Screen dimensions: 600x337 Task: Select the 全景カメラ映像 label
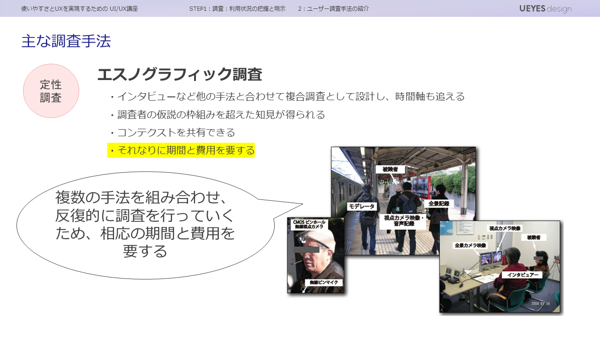(470, 245)
